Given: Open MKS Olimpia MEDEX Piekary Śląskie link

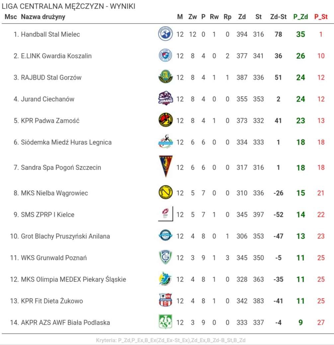Looking at the screenshot, I should (73, 280).
